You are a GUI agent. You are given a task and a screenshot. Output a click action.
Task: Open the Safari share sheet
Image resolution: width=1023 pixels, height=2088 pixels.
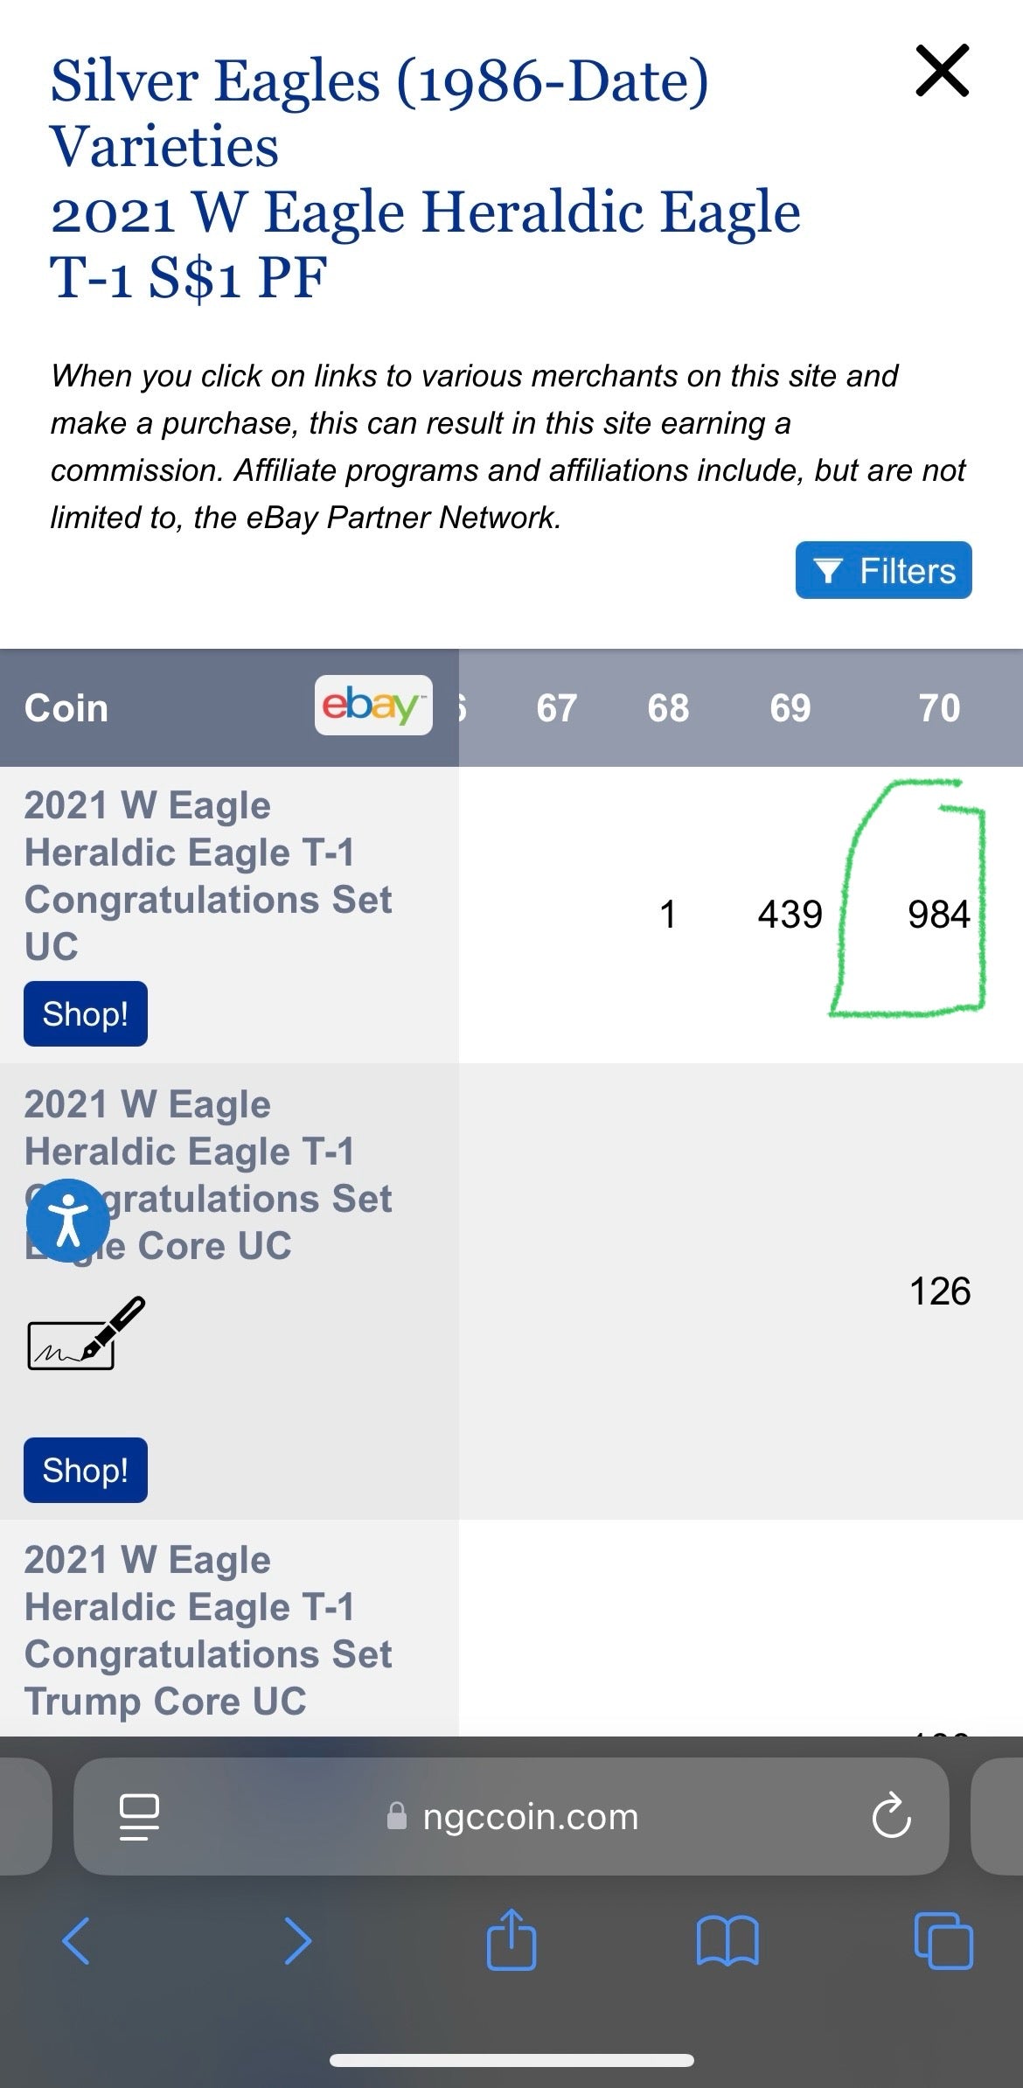(511, 1941)
